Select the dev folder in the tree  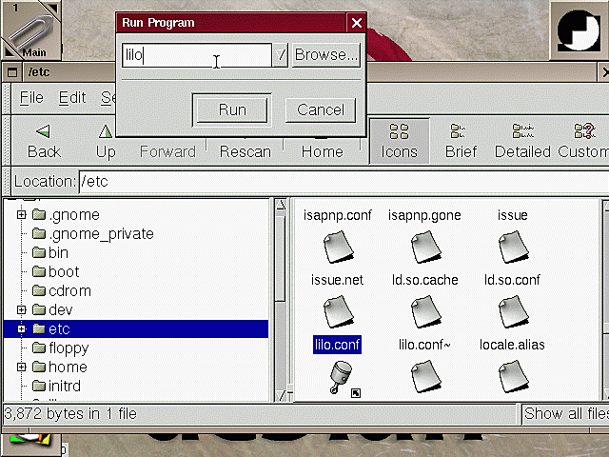(x=52, y=309)
